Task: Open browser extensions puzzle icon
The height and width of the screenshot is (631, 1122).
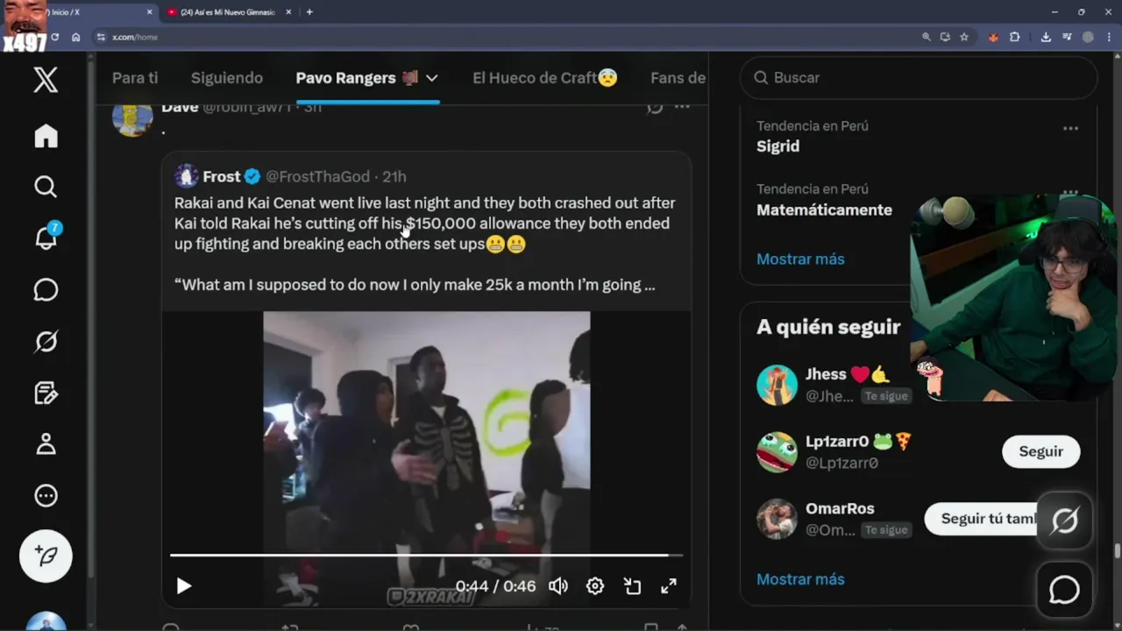Action: coord(1015,37)
